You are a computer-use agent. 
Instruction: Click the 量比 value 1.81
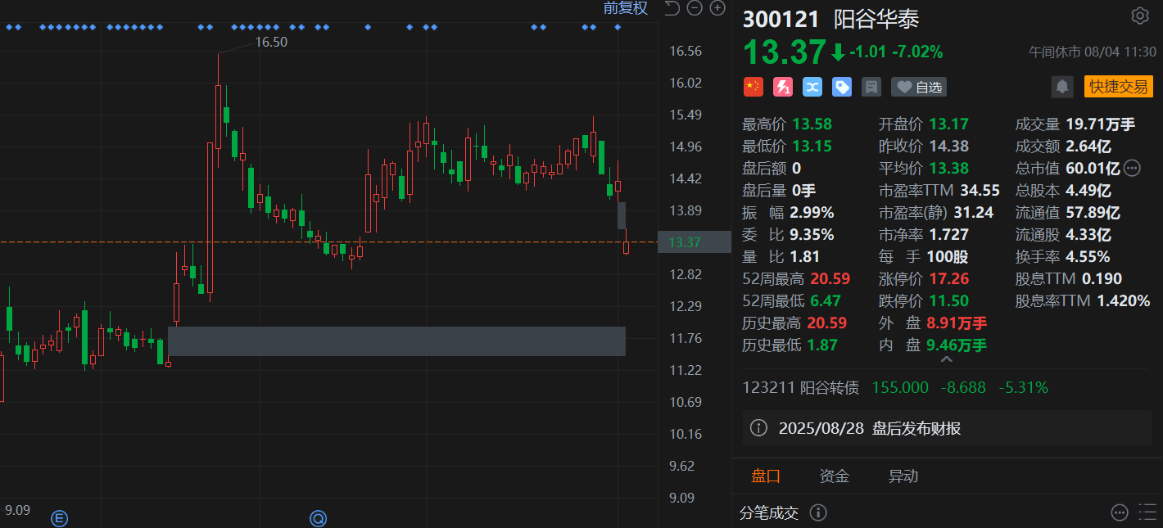click(x=805, y=256)
